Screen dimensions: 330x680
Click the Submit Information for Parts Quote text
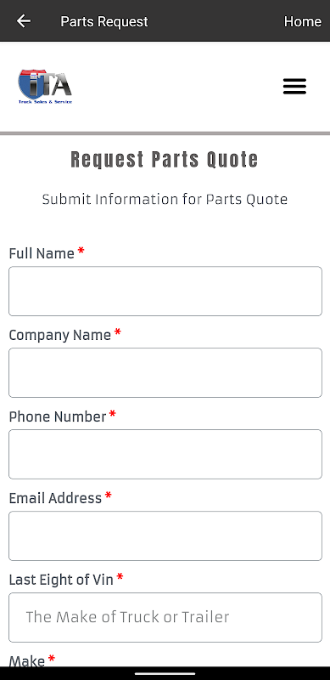(x=165, y=200)
